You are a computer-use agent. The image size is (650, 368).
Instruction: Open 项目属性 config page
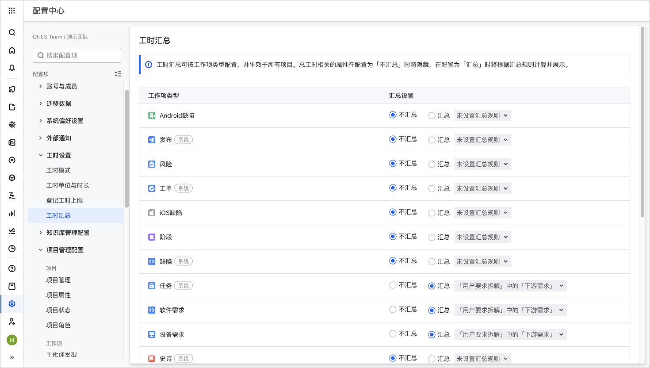click(58, 295)
